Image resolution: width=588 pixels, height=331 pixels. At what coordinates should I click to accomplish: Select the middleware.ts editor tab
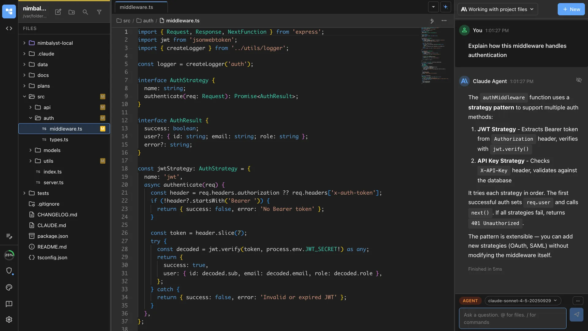pyautogui.click(x=136, y=7)
